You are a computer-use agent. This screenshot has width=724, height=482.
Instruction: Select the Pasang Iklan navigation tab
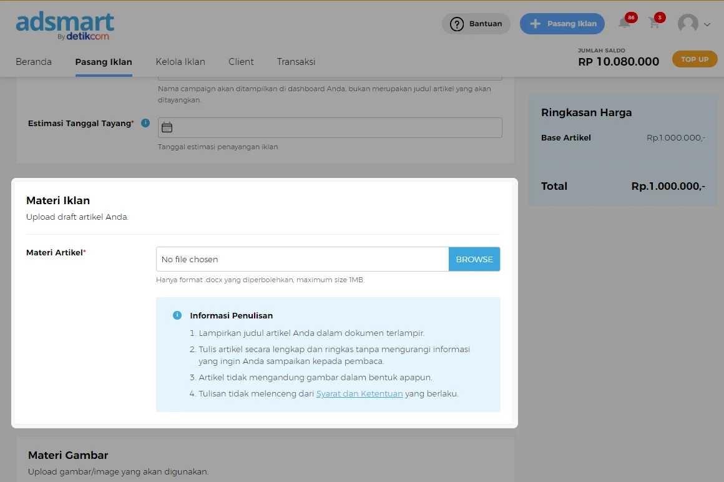click(104, 62)
